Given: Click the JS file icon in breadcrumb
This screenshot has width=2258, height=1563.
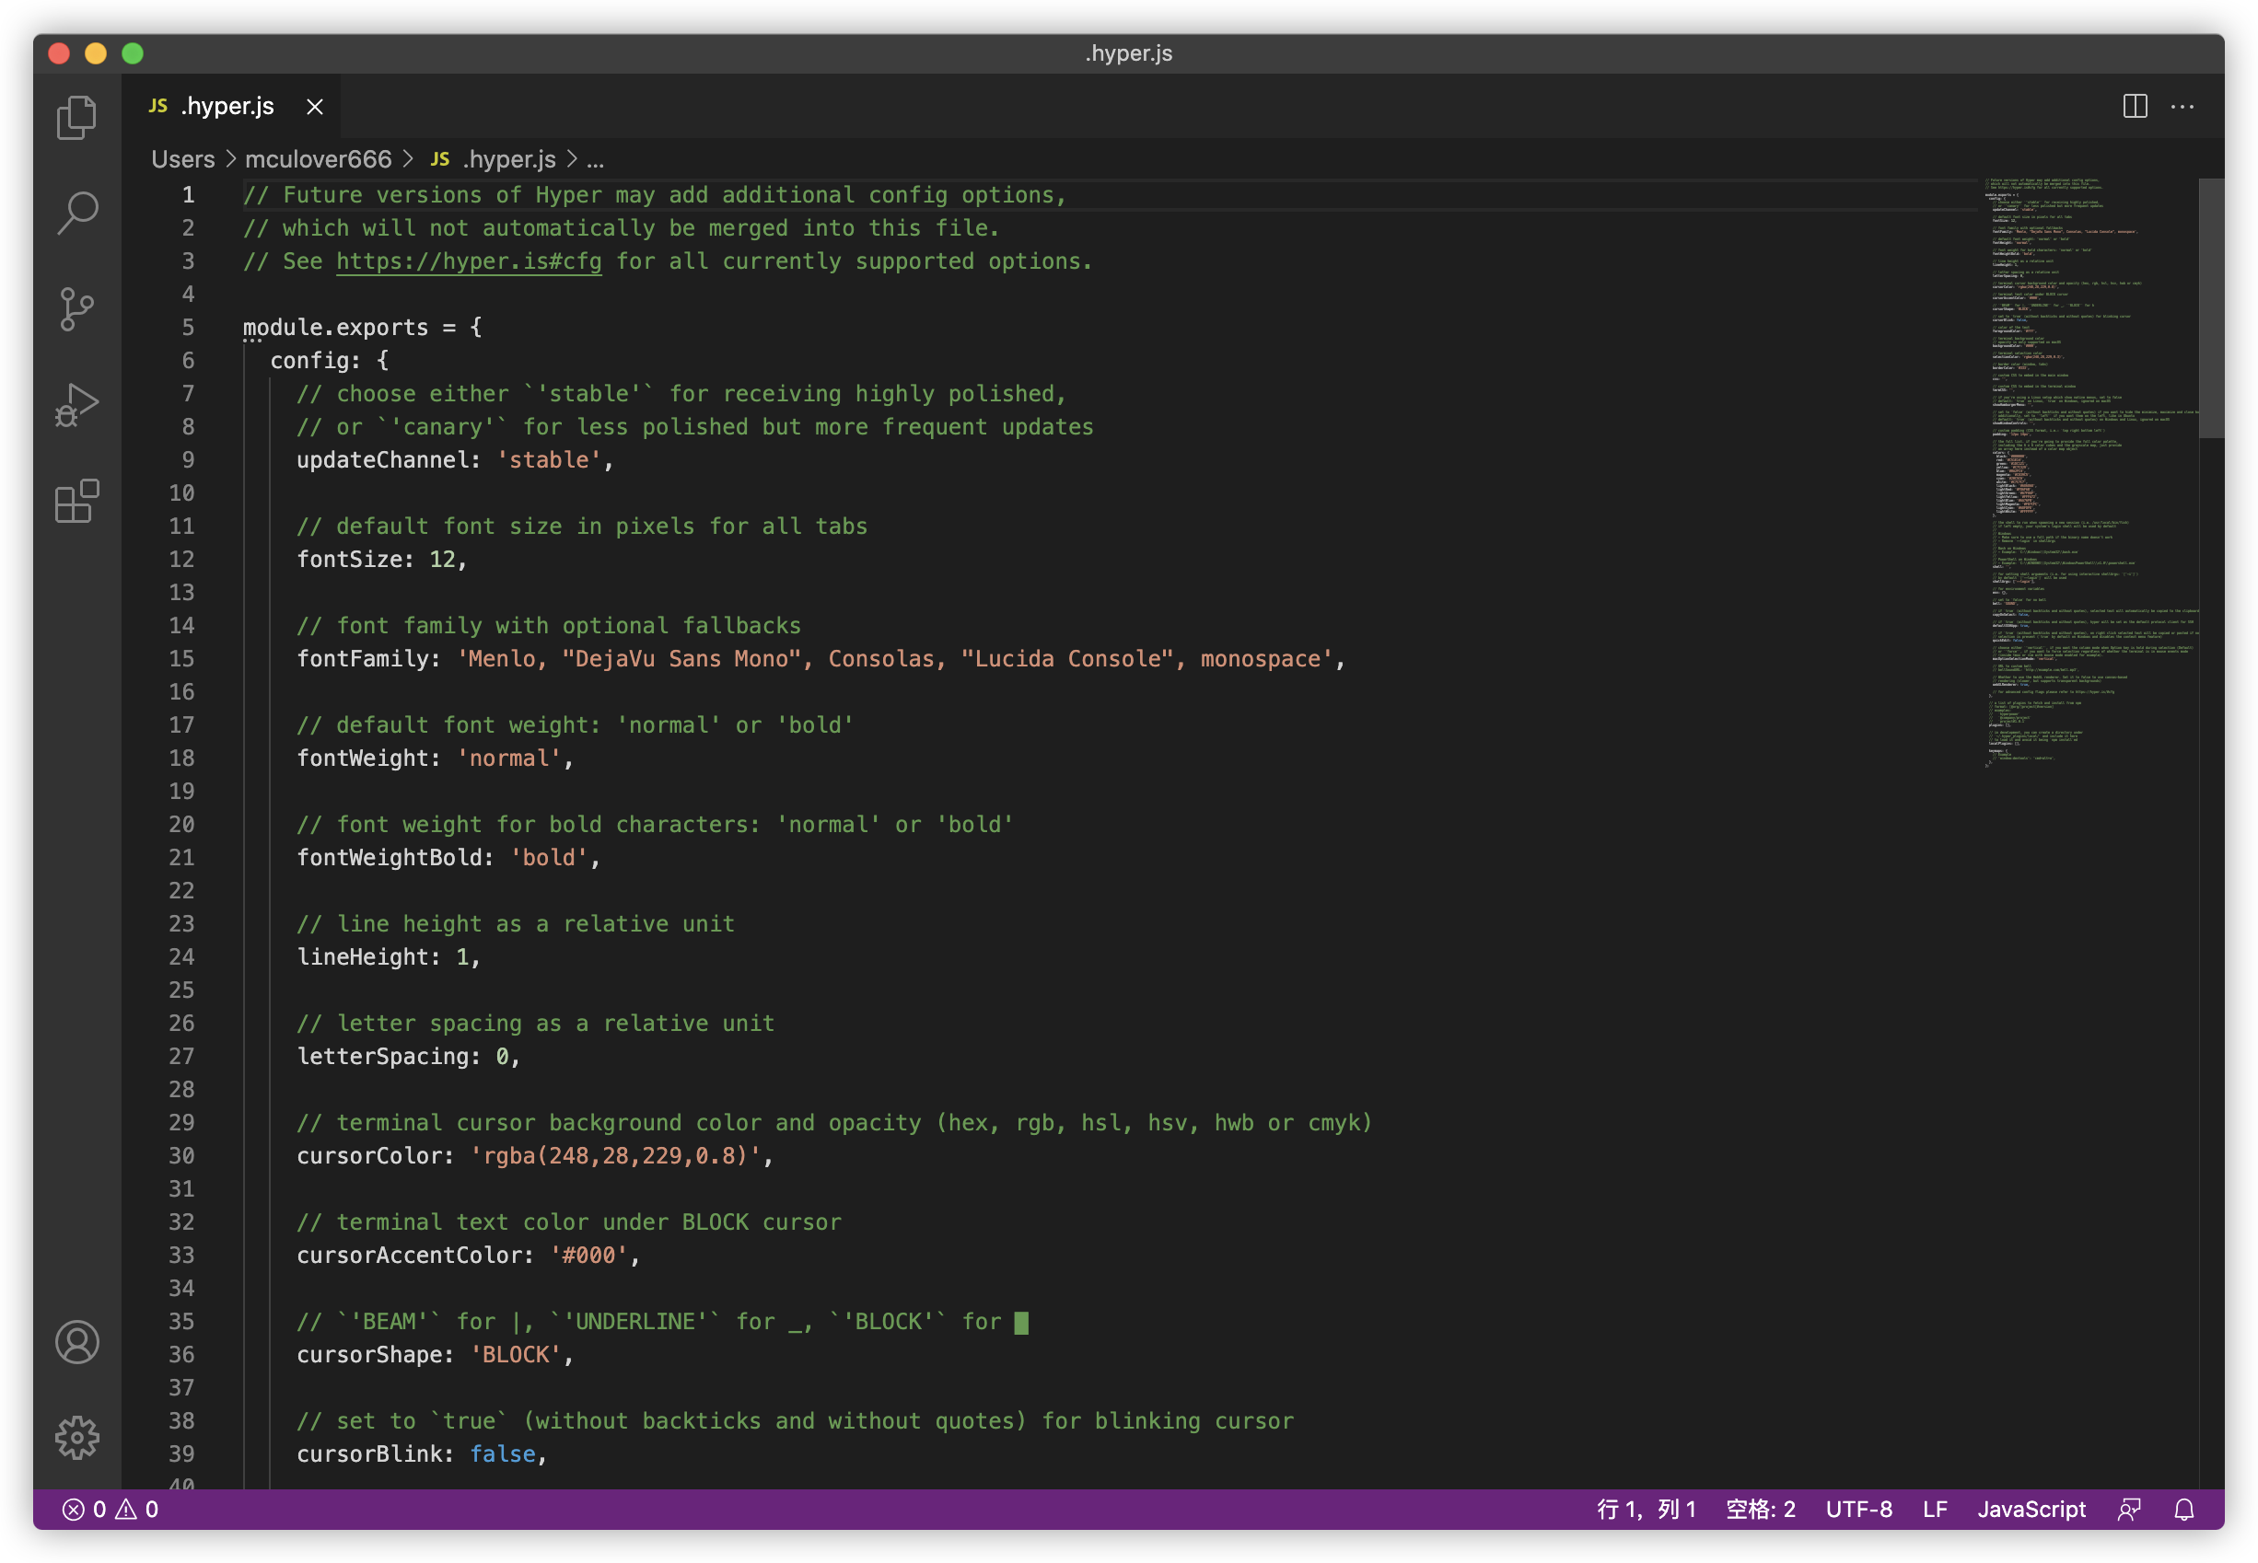Looking at the screenshot, I should pos(440,158).
